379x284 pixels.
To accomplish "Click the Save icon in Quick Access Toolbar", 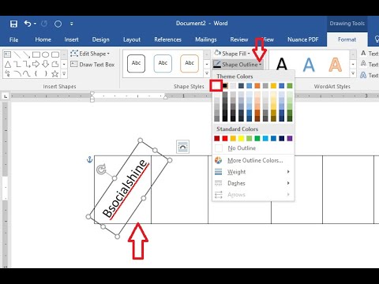I will tap(13, 24).
